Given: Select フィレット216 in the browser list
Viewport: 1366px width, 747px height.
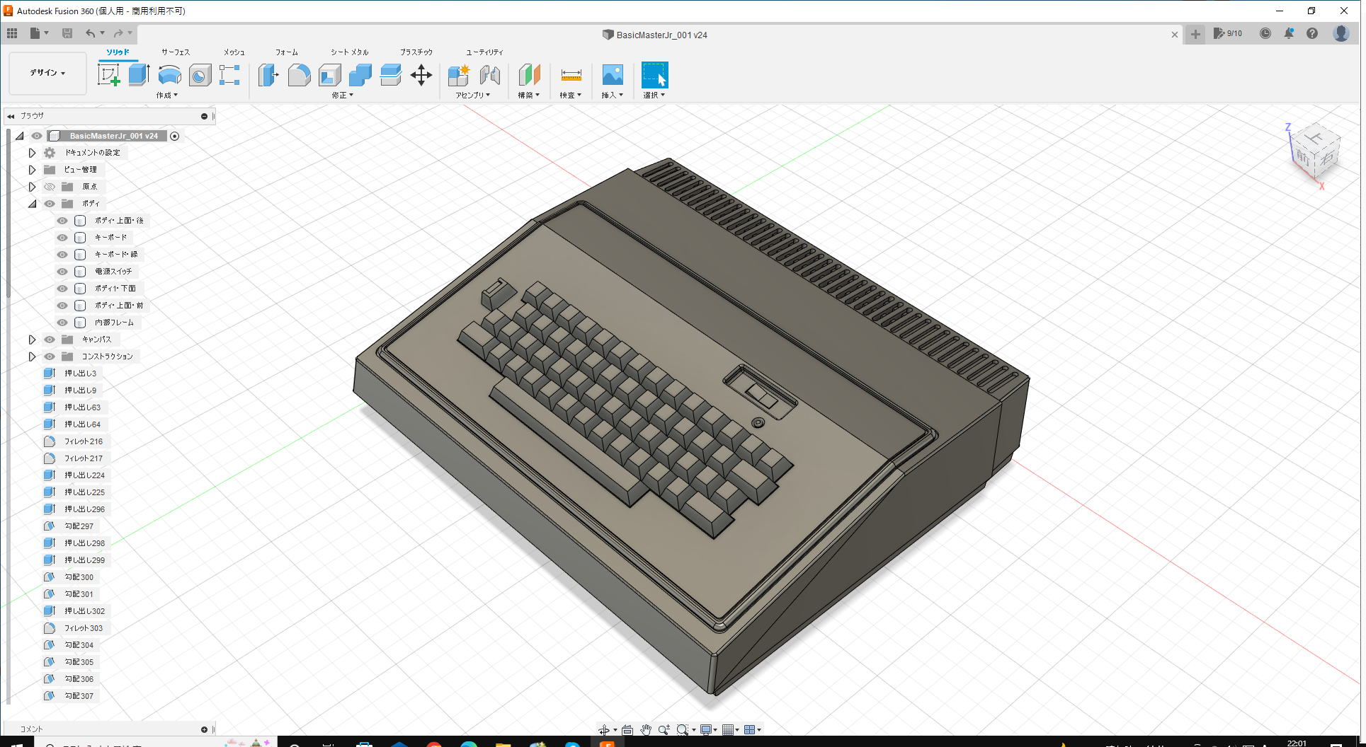Looking at the screenshot, I should (85, 441).
